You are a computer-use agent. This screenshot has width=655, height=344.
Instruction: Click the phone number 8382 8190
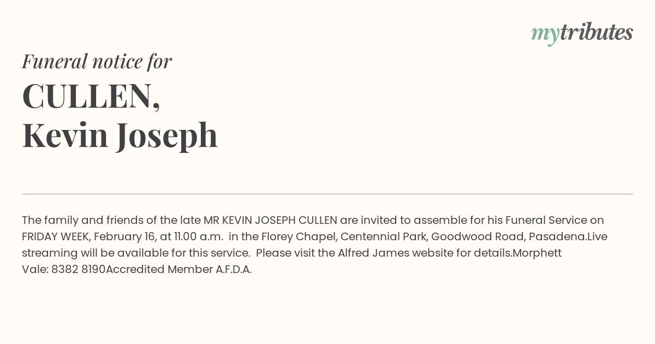click(x=78, y=270)
